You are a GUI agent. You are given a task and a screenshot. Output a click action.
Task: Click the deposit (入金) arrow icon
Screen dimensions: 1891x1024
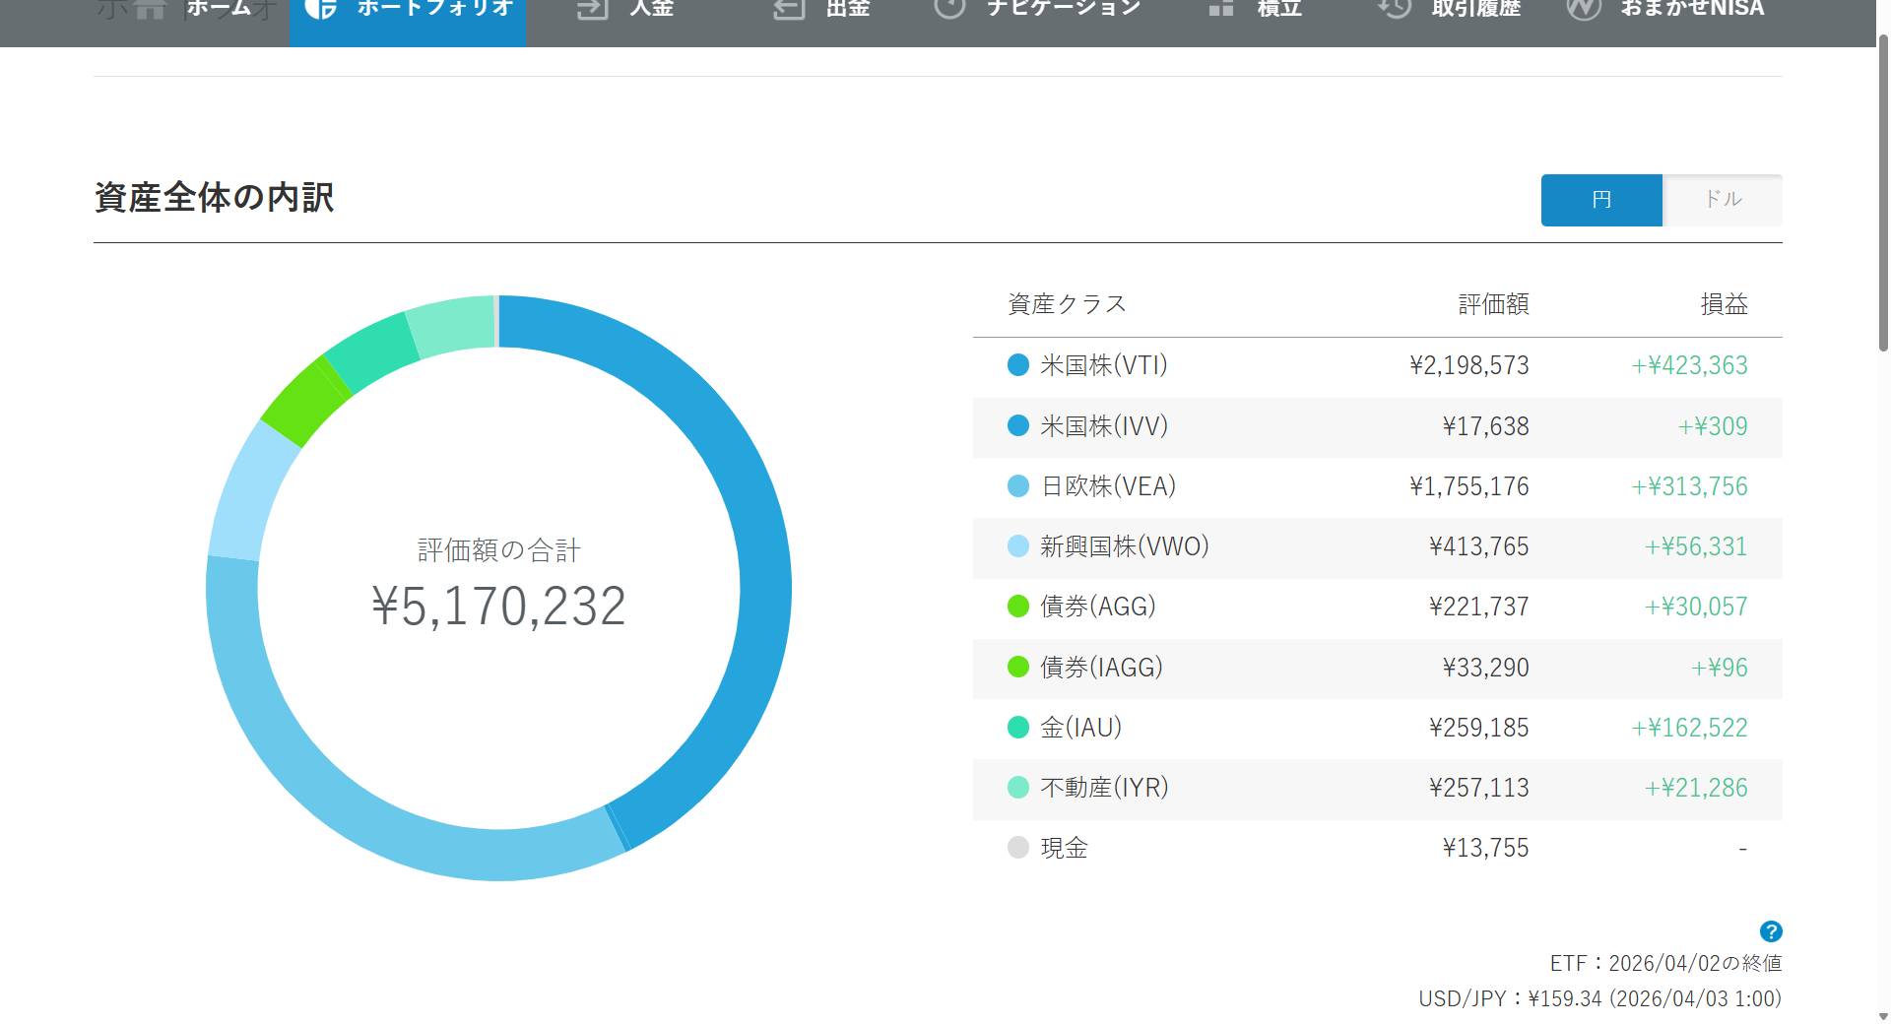point(592,9)
